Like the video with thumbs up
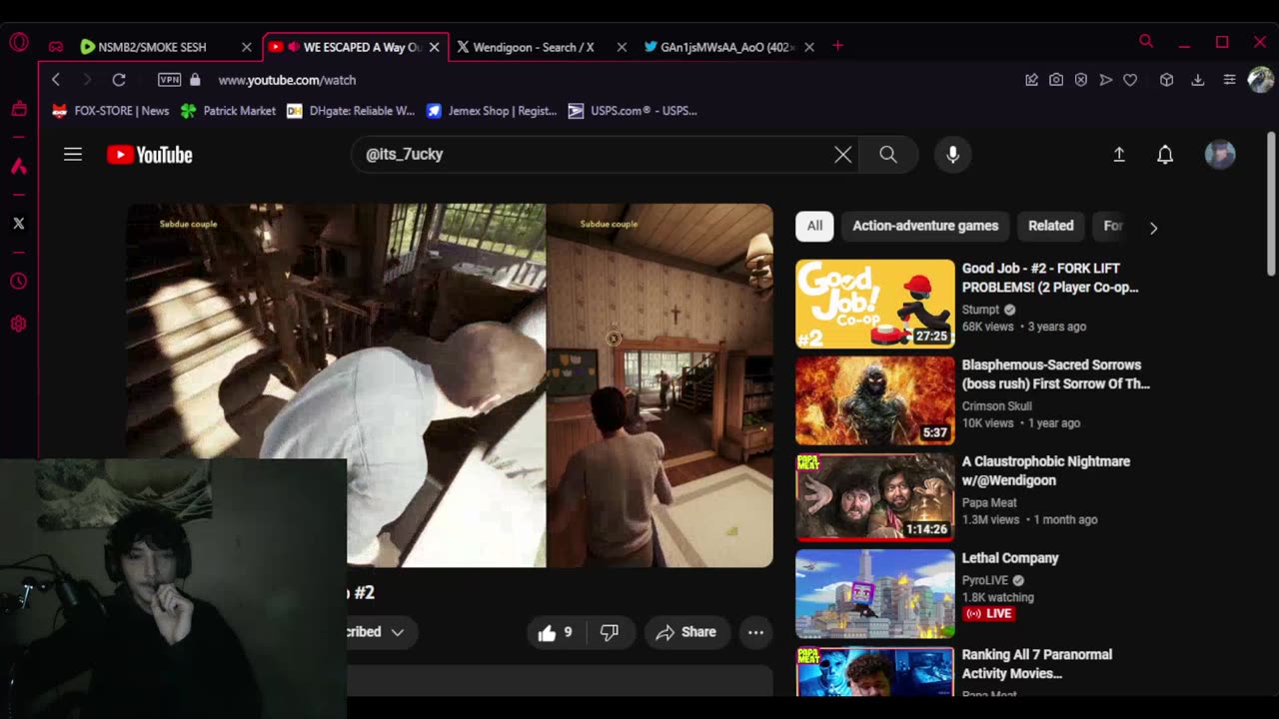 pyautogui.click(x=556, y=632)
